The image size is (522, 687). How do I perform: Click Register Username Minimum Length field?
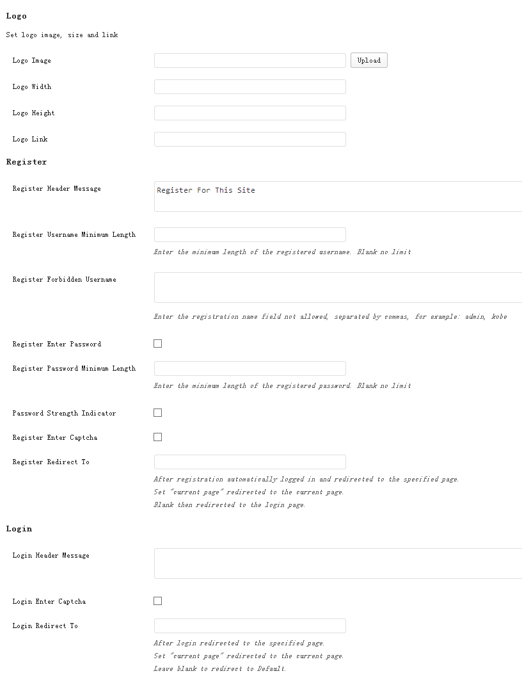coord(249,235)
